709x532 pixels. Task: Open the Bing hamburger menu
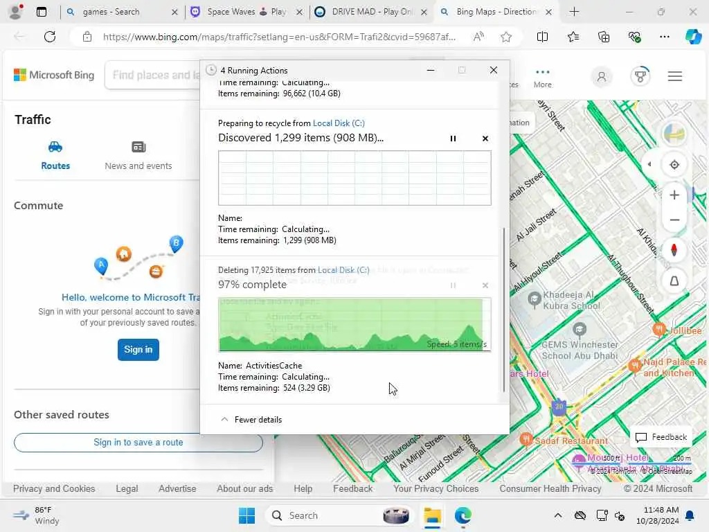click(x=674, y=76)
